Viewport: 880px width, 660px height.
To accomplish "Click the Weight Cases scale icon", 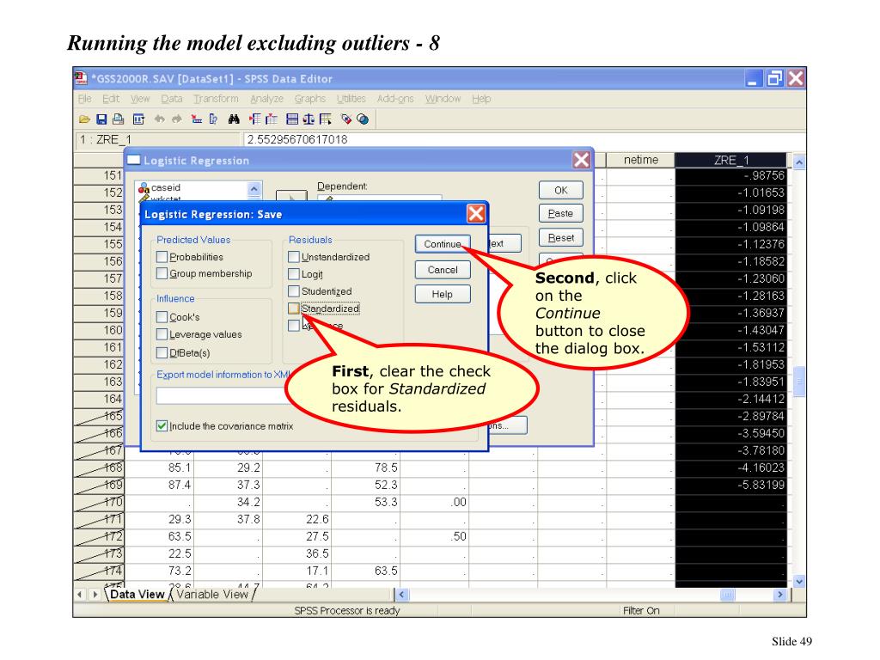I will 309,119.
